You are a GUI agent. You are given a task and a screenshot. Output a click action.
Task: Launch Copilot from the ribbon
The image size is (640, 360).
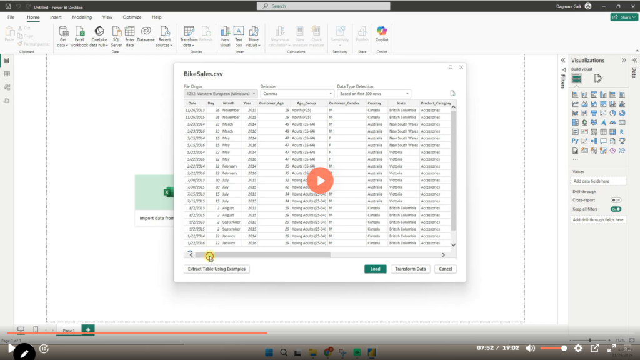click(382, 34)
